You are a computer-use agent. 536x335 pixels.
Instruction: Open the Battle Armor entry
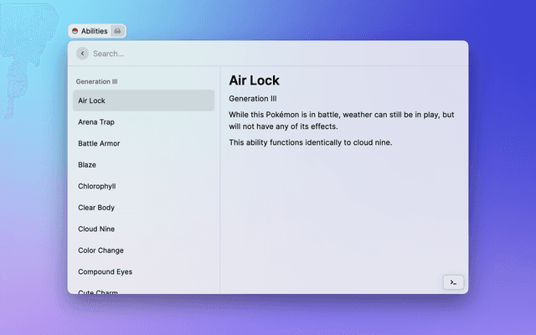143,143
